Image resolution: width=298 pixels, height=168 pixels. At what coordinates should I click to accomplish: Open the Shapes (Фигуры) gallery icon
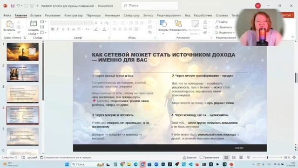coord(163,24)
